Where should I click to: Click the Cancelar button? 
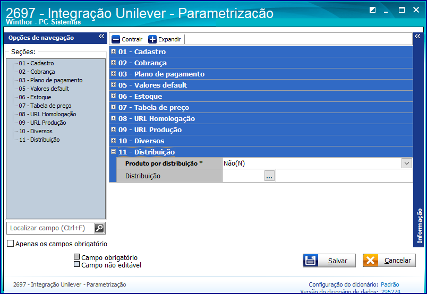(x=389, y=261)
